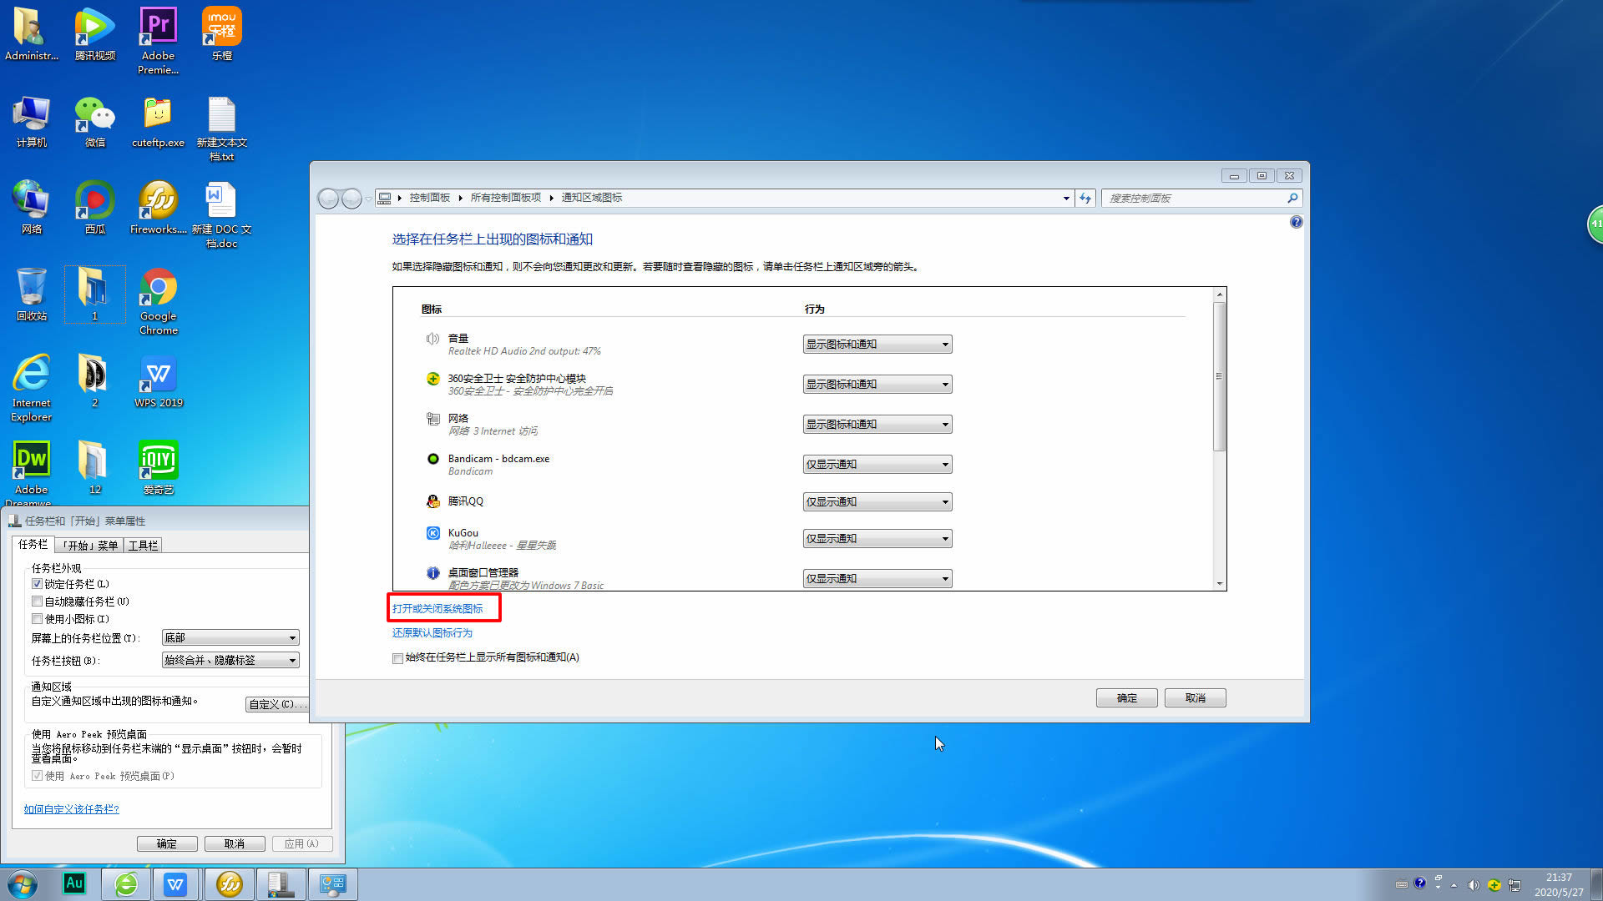Screen dimensions: 1603x901
Task: Select the Bandicam icon in the list
Action: [x=432, y=459]
